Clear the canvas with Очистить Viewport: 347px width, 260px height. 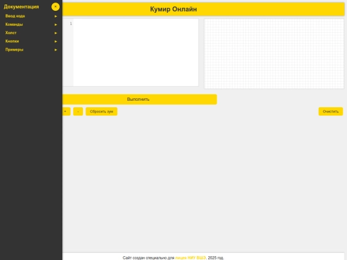tap(331, 112)
